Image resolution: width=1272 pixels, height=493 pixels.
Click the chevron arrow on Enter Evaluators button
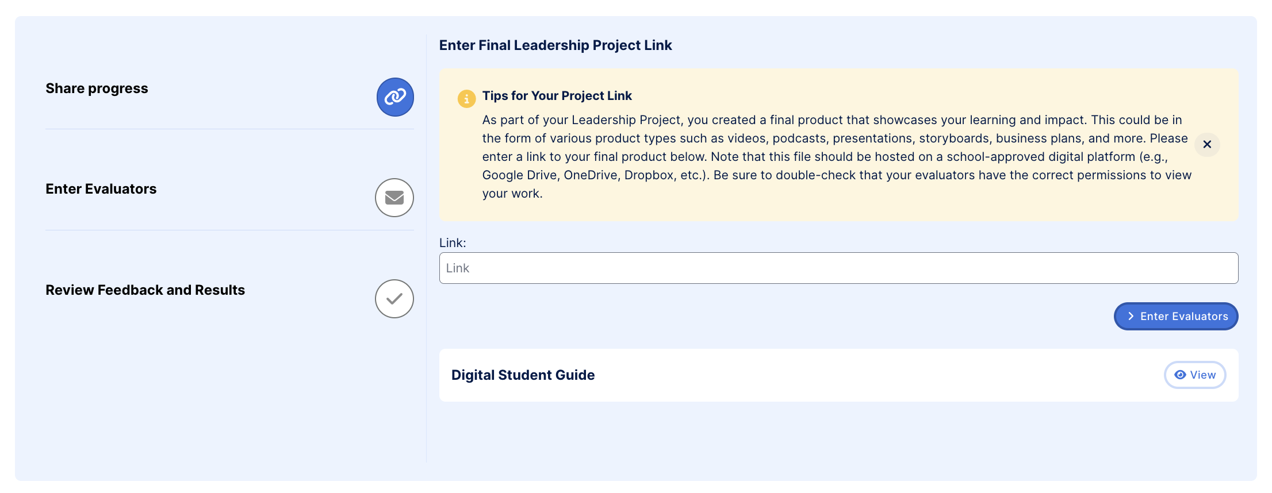click(x=1131, y=316)
